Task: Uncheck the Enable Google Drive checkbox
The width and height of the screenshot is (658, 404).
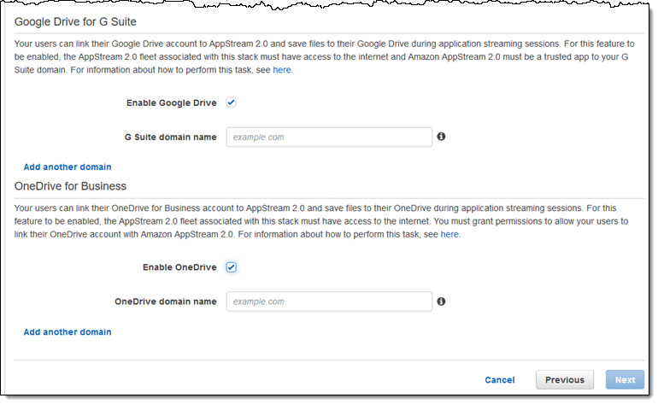Action: [231, 102]
